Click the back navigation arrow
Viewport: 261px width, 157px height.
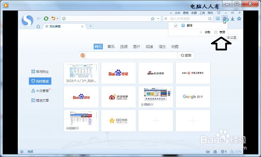pos(39,18)
